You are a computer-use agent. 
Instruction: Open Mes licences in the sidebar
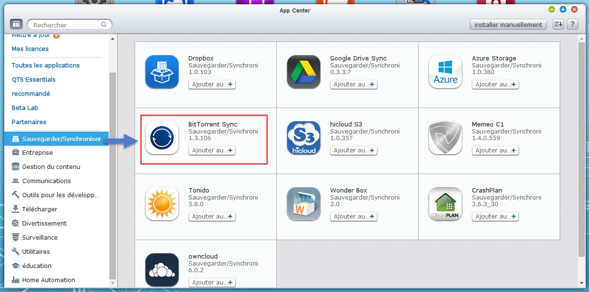point(30,49)
